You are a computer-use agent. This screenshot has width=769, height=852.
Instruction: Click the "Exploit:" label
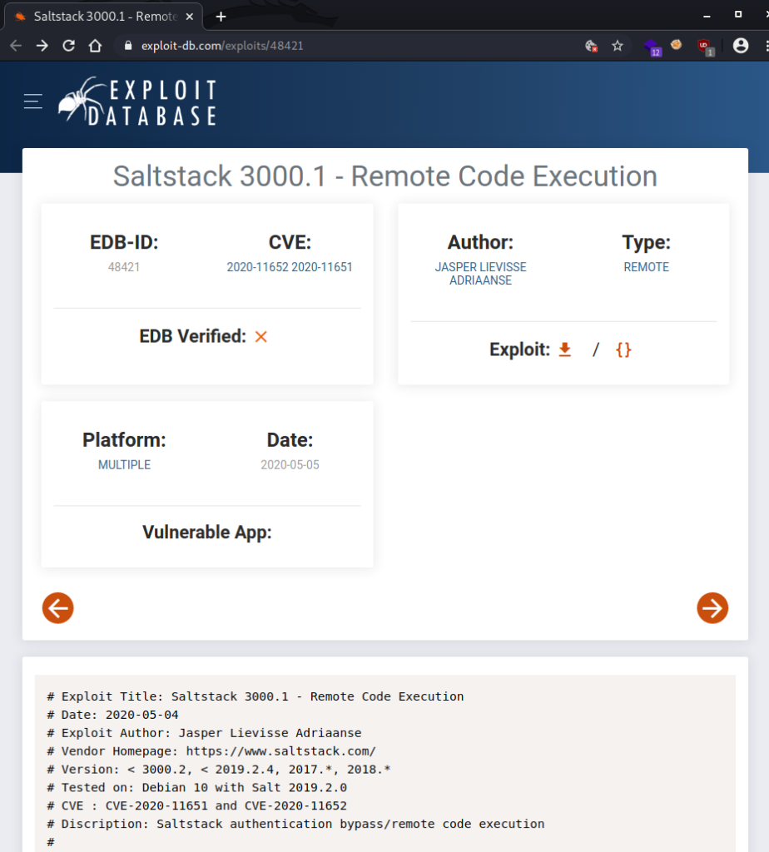pos(519,349)
